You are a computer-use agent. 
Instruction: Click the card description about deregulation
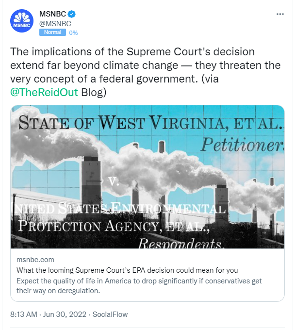(x=139, y=286)
